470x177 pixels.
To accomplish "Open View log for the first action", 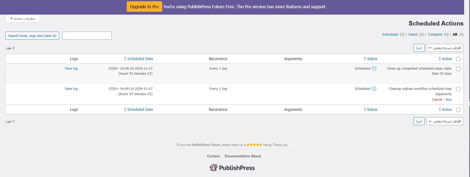I will tap(71, 69).
